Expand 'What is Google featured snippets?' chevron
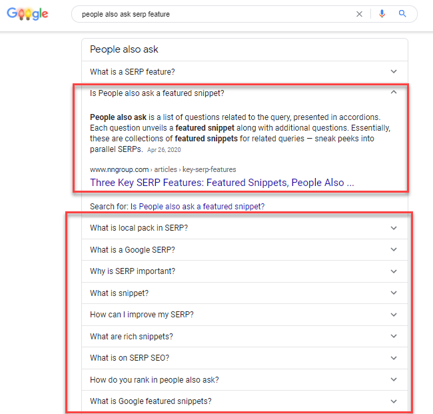433x414 pixels. tap(394, 401)
